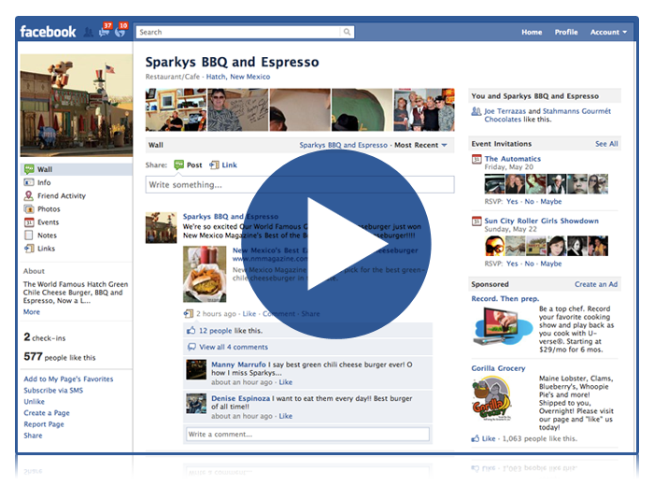Click the Links icon in sidebar

[29, 249]
